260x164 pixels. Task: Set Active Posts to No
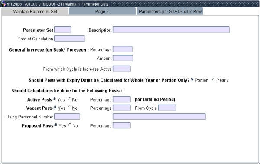point(69,99)
